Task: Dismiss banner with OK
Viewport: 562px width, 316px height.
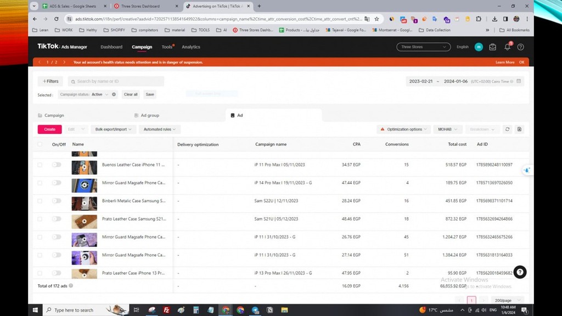Action: pos(521,62)
